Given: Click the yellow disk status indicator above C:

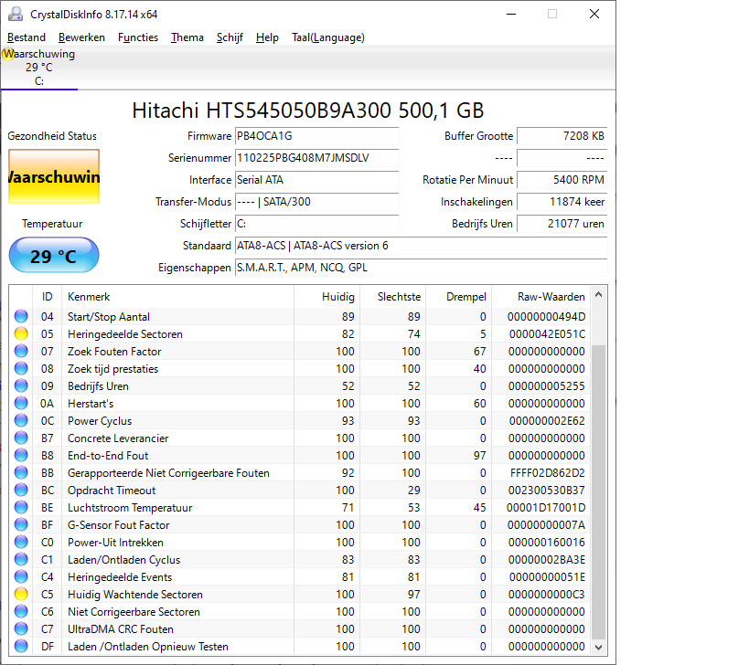Looking at the screenshot, I should 8,54.
